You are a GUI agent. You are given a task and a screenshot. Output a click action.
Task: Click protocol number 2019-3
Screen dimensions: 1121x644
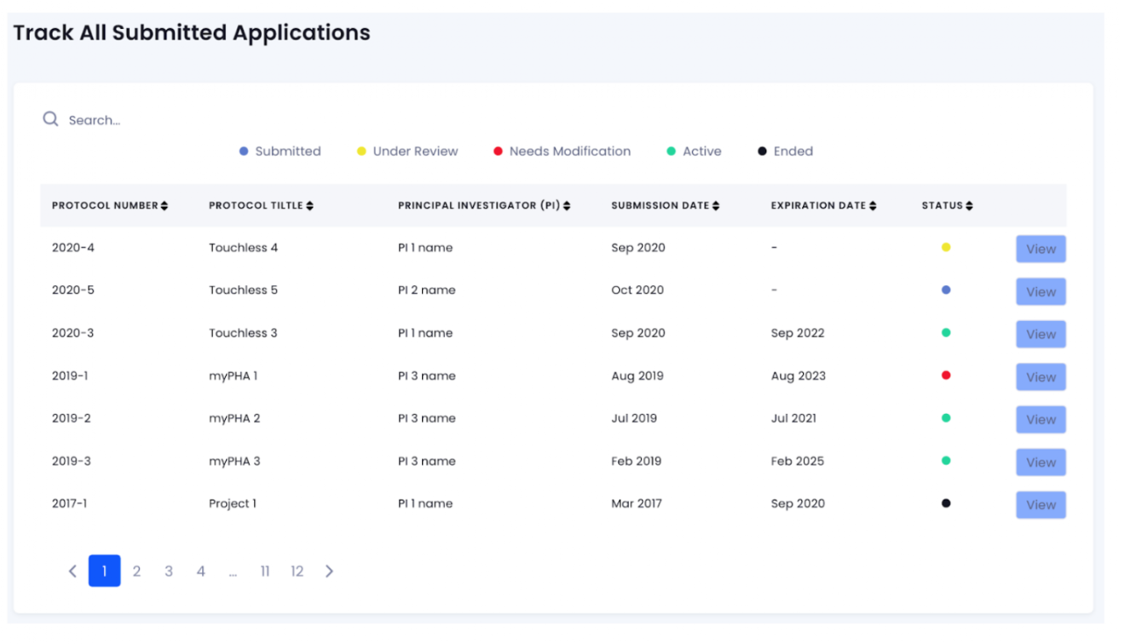(x=71, y=461)
